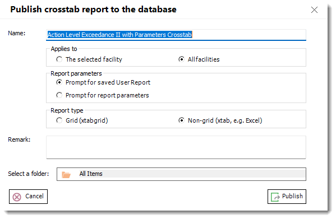
Task: Click the report Name text field
Action: tap(176, 35)
